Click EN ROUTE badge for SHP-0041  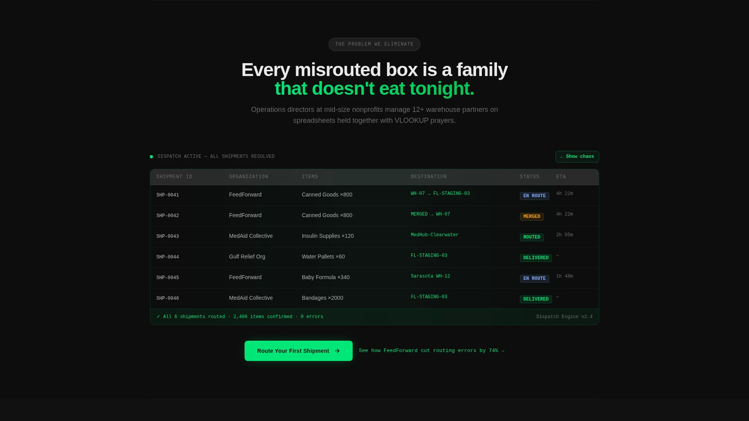coord(534,196)
